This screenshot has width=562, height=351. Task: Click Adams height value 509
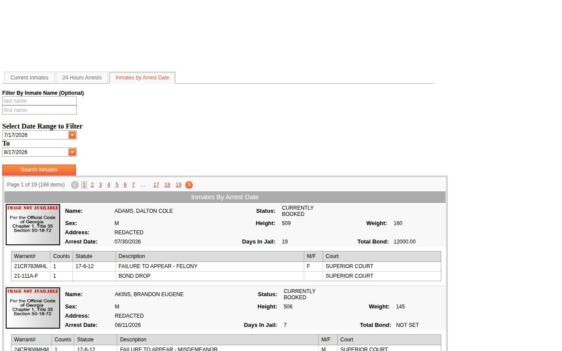(286, 223)
